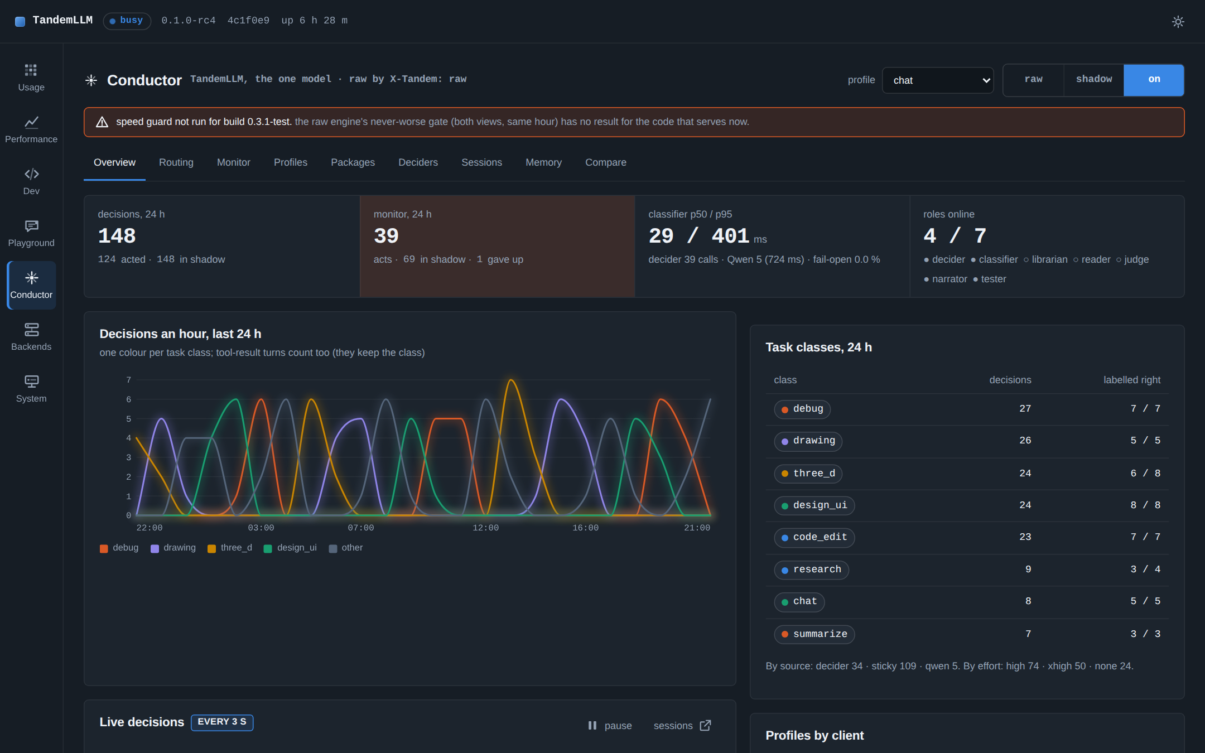Switch to the Profiles tab
Image resolution: width=1205 pixels, height=753 pixels.
(x=291, y=162)
